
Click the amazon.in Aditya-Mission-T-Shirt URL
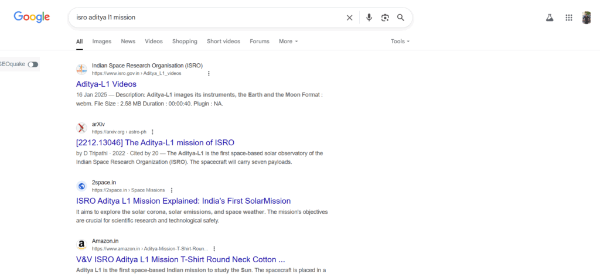(x=150, y=248)
